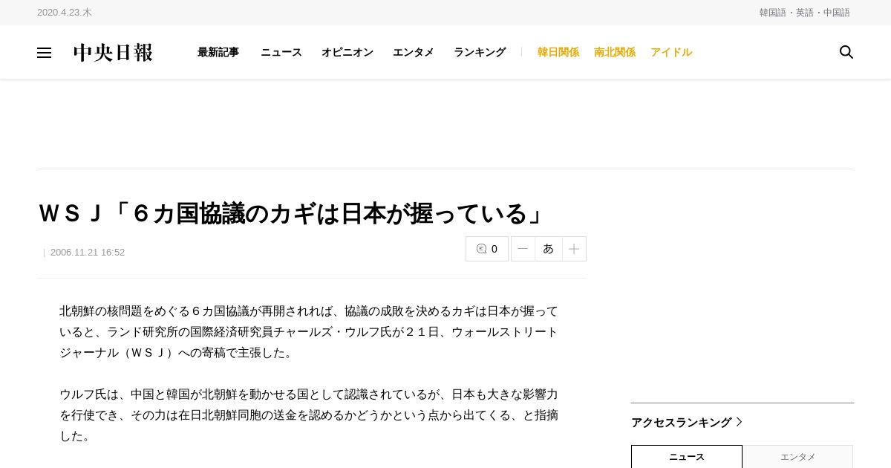Select the アイドル topic link
The width and height of the screenshot is (891, 468).
coord(671,52)
